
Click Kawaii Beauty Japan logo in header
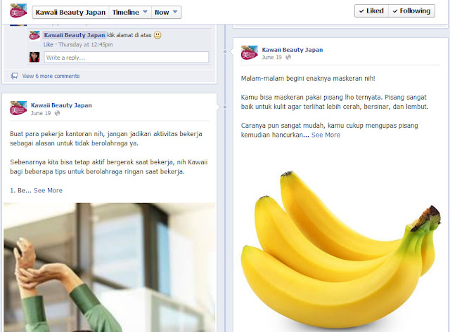(x=18, y=11)
